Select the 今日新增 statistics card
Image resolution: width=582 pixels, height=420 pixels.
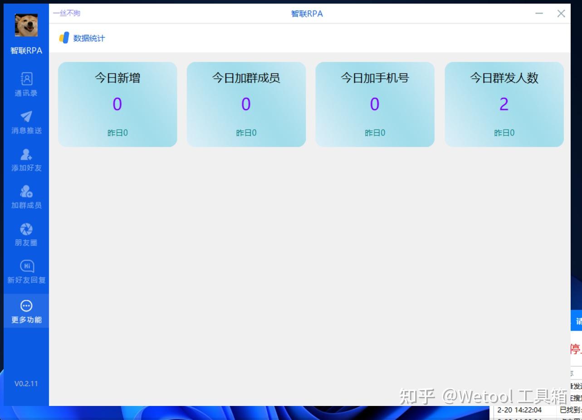coord(117,105)
